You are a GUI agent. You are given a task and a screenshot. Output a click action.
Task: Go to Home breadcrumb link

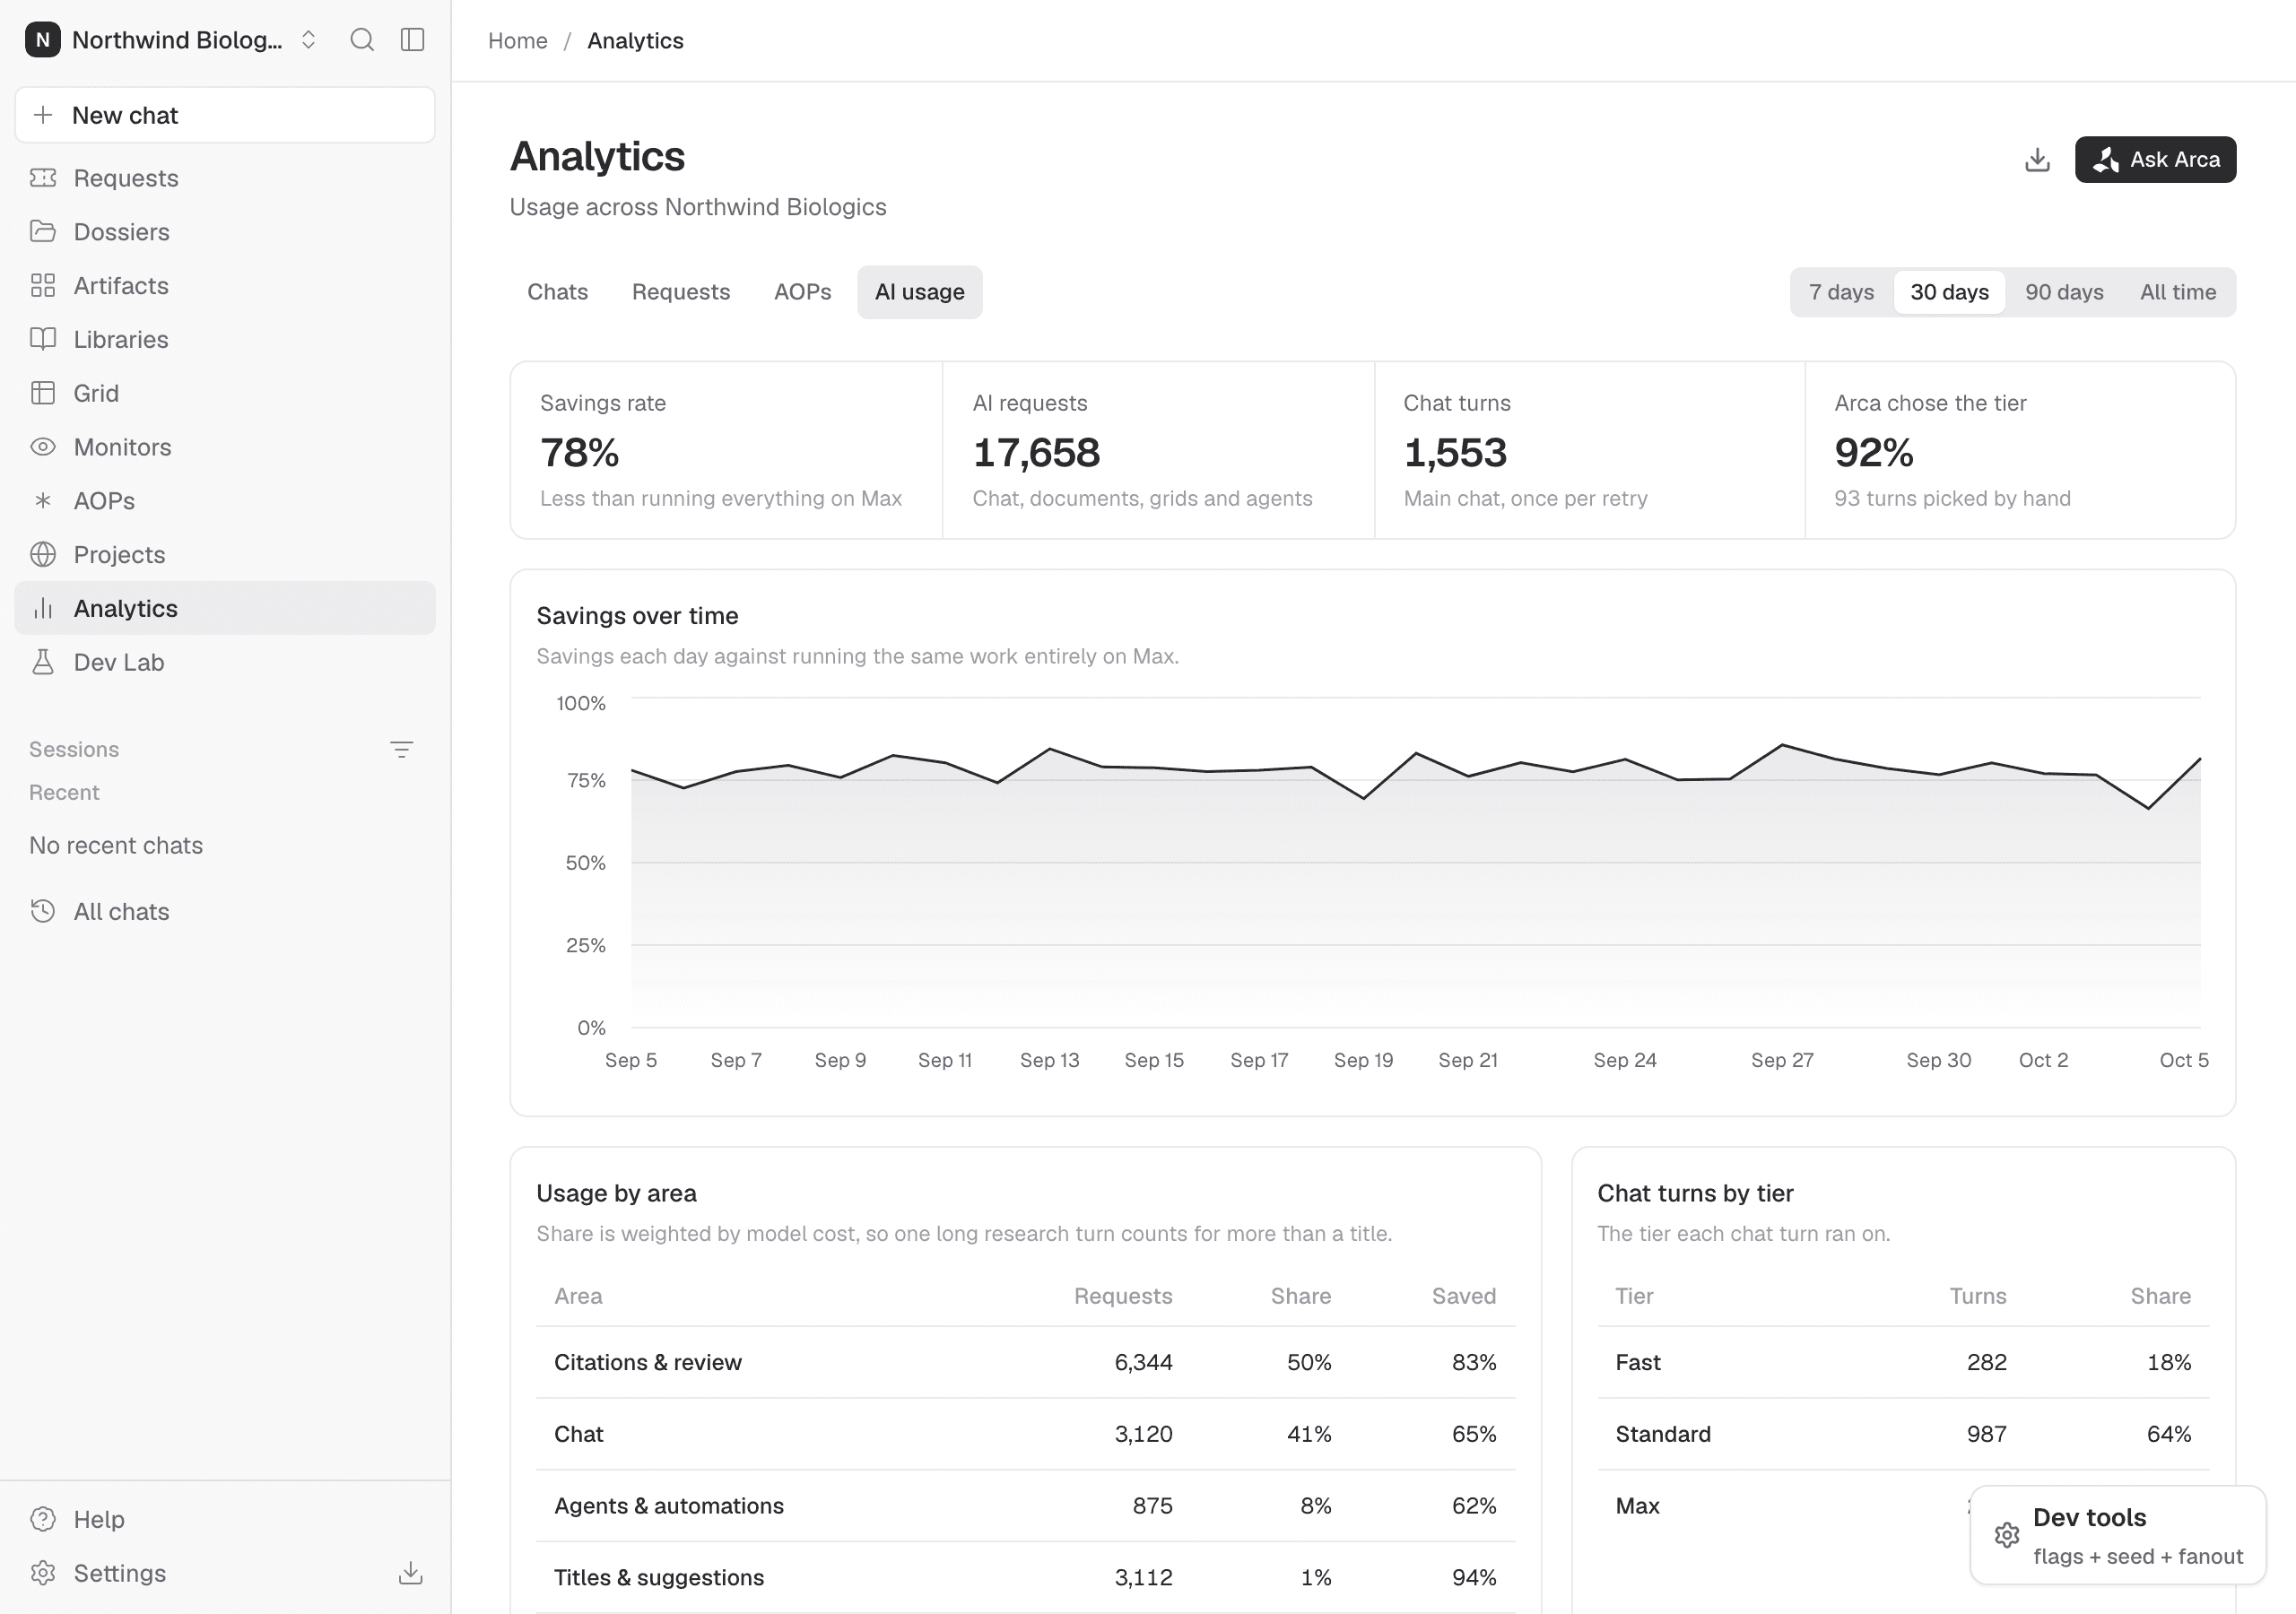coord(517,41)
